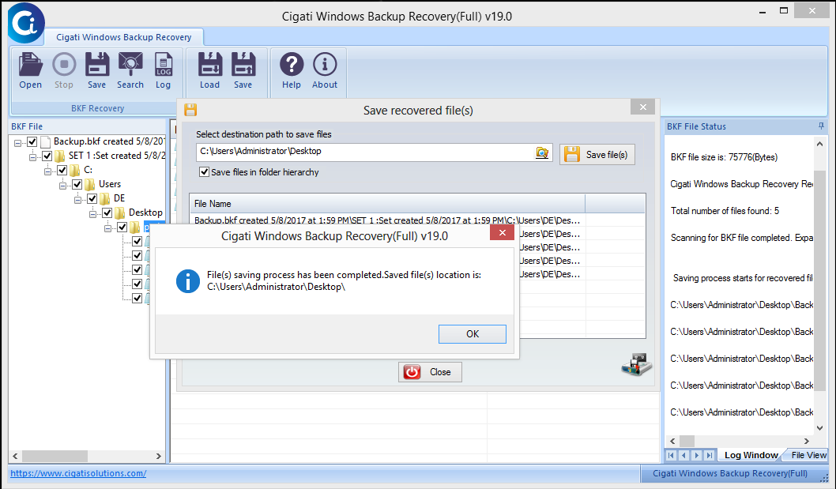
Task: Open a BKF file with Open icon
Action: tap(30, 70)
